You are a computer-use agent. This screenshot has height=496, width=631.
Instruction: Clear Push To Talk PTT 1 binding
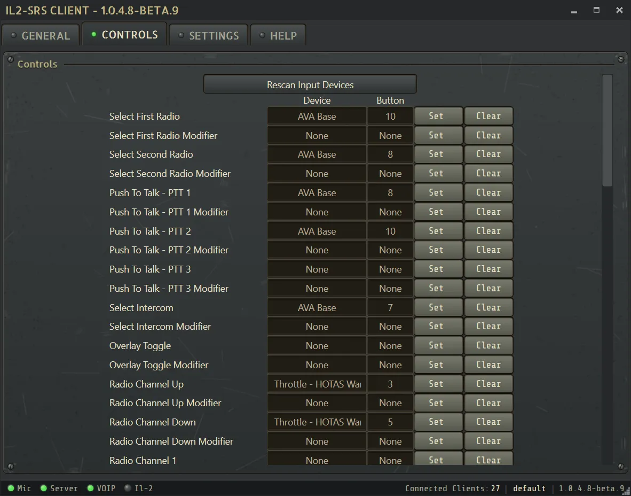click(x=488, y=192)
